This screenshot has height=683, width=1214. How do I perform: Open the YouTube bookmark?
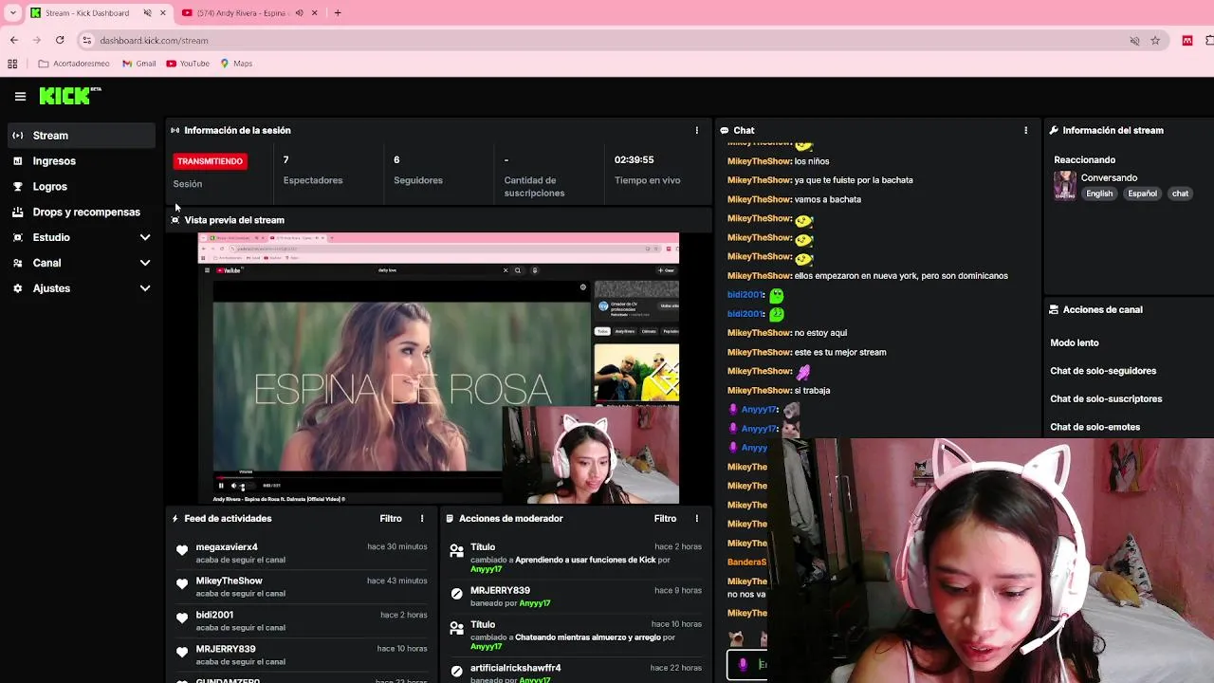(x=188, y=64)
